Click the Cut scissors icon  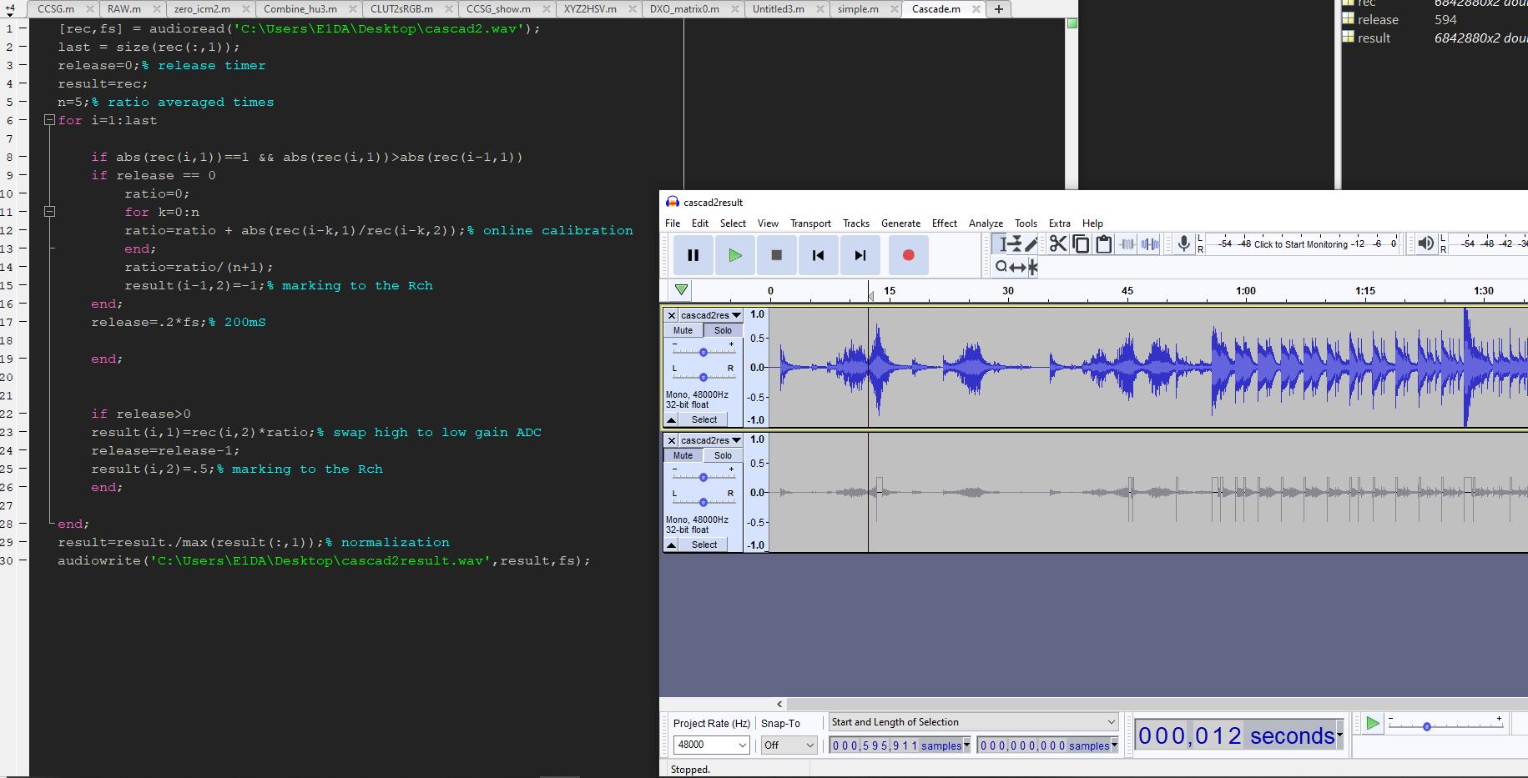click(x=1058, y=243)
